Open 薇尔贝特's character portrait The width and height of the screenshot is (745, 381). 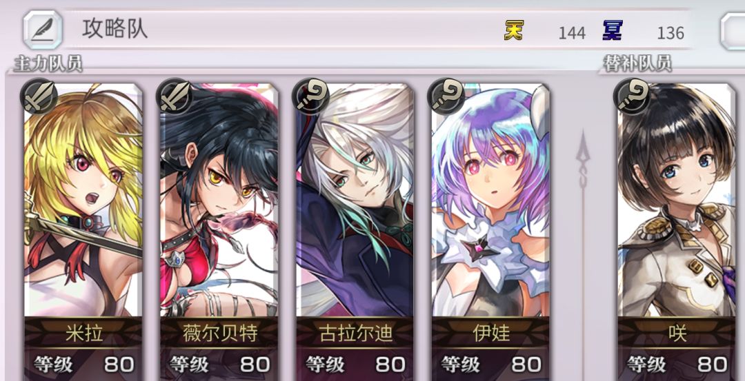tap(219, 200)
